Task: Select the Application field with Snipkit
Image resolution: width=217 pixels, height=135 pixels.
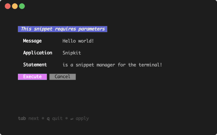Action: [x=72, y=53]
